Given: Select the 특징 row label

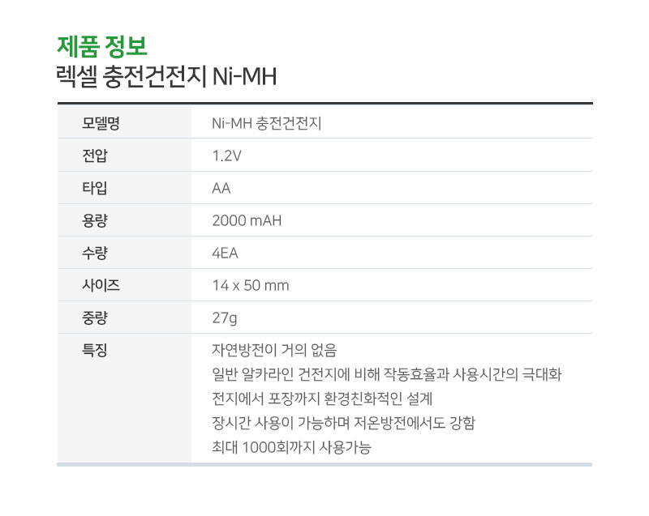Looking at the screenshot, I should [x=95, y=350].
